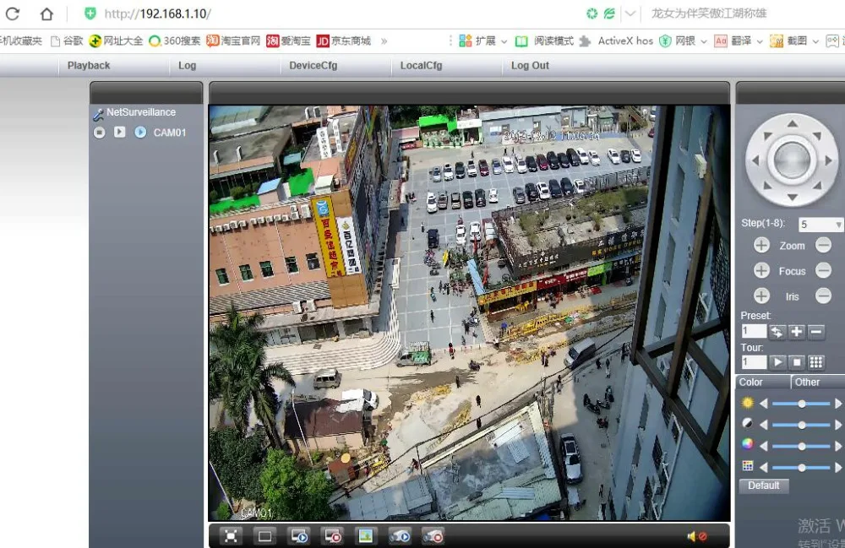Screen dimensions: 845x548
Task: Click fullscreen icon below video
Action: pos(231,536)
